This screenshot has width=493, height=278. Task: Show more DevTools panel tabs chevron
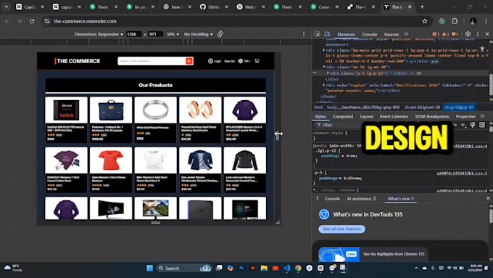point(406,34)
